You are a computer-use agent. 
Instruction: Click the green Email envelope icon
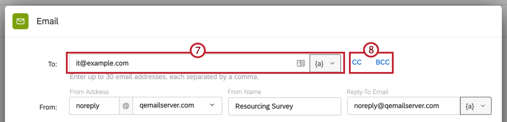point(20,21)
